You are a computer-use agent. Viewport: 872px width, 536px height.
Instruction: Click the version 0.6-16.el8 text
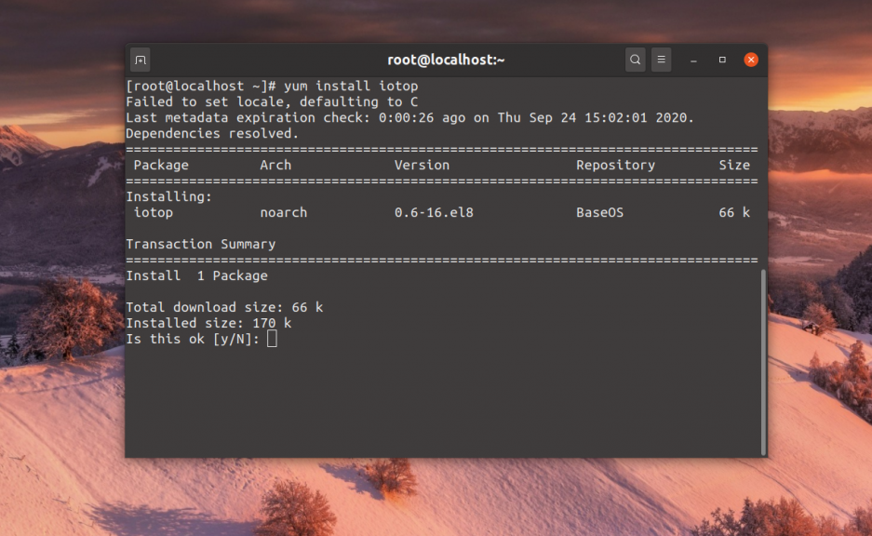coord(434,212)
